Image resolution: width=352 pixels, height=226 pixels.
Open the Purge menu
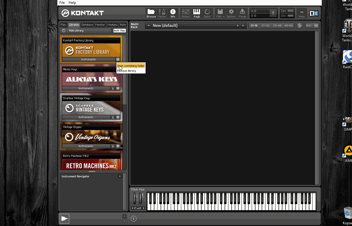(x=242, y=13)
